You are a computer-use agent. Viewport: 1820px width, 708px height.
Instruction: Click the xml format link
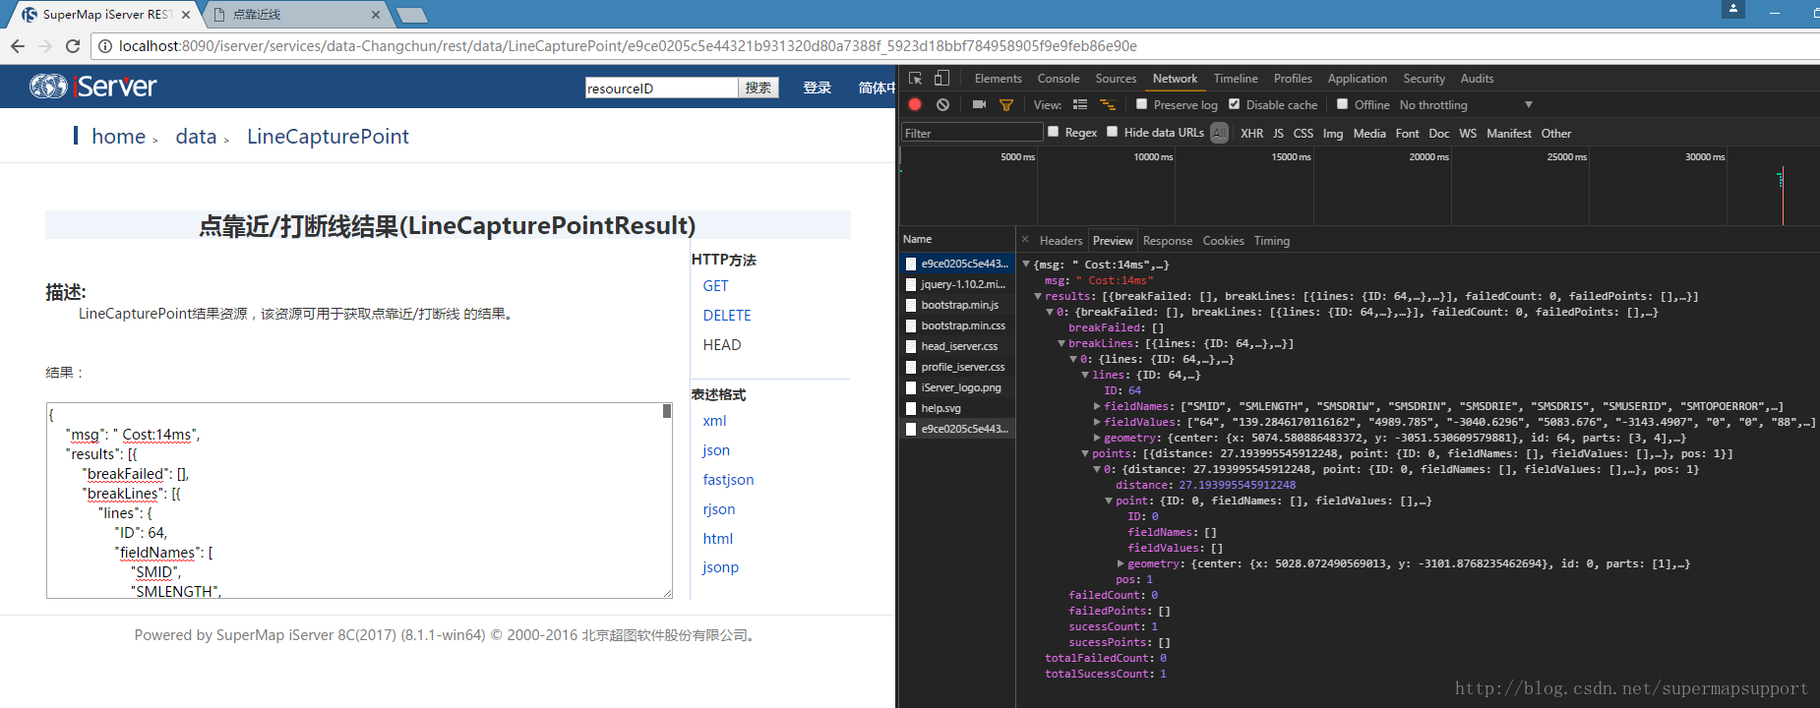(714, 421)
